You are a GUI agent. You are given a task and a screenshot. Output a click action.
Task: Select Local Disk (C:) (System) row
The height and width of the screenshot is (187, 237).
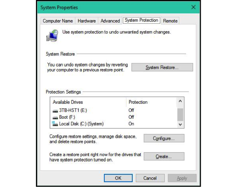pyautogui.click(x=114, y=124)
